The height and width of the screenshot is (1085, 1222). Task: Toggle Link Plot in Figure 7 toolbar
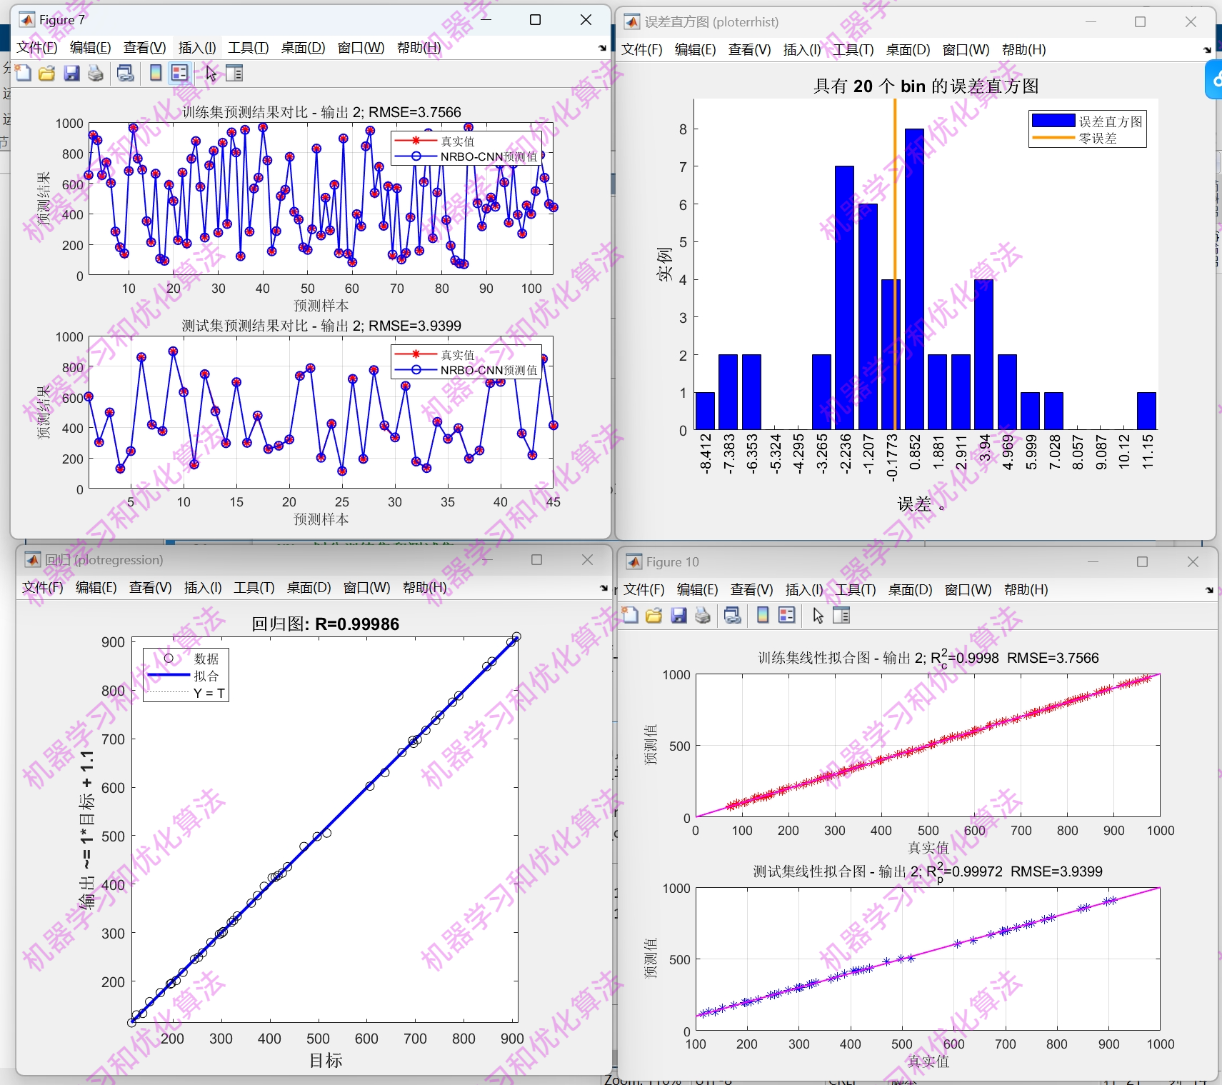tap(126, 73)
